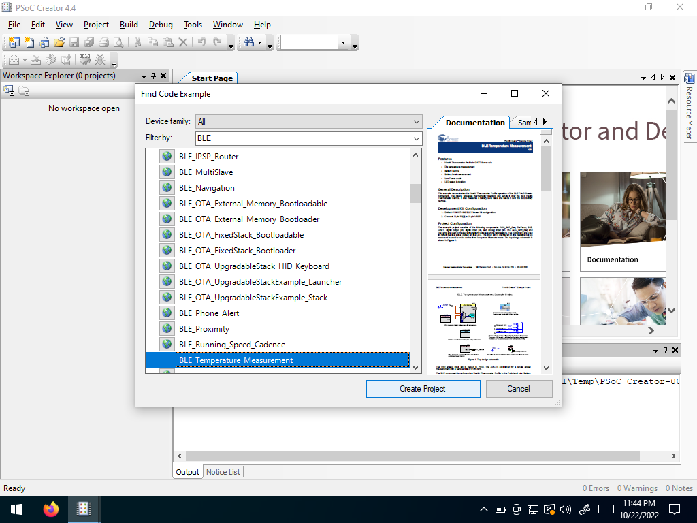Click the Build project toolbar icon
This screenshot has height=523, width=697.
pos(14,60)
